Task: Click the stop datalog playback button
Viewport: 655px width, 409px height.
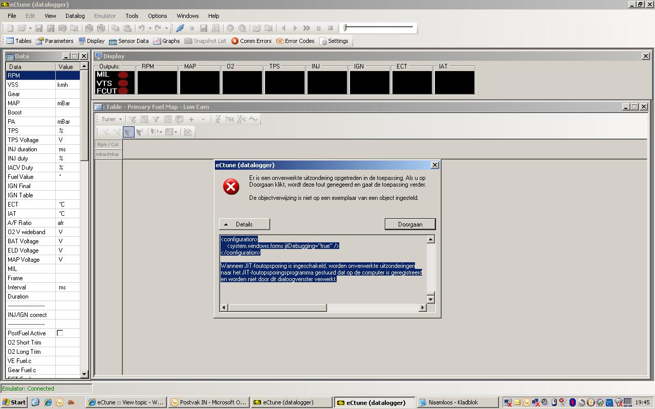Action: click(x=330, y=28)
